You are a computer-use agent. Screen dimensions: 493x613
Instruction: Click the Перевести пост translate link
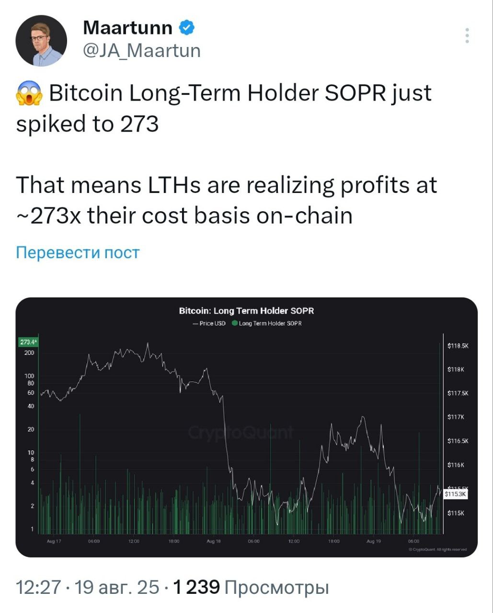(78, 252)
